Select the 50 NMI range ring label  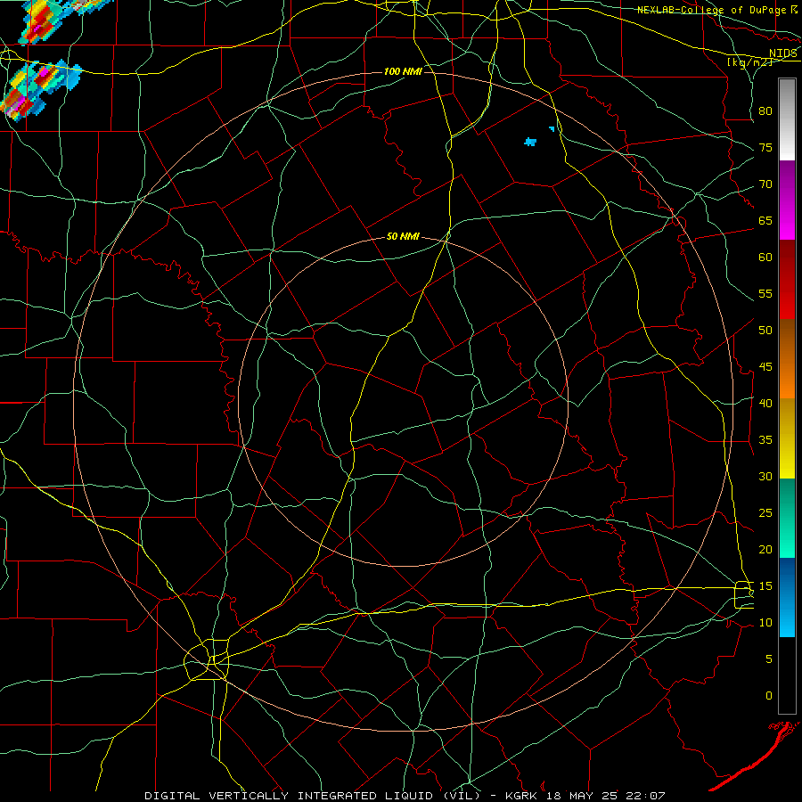(403, 236)
